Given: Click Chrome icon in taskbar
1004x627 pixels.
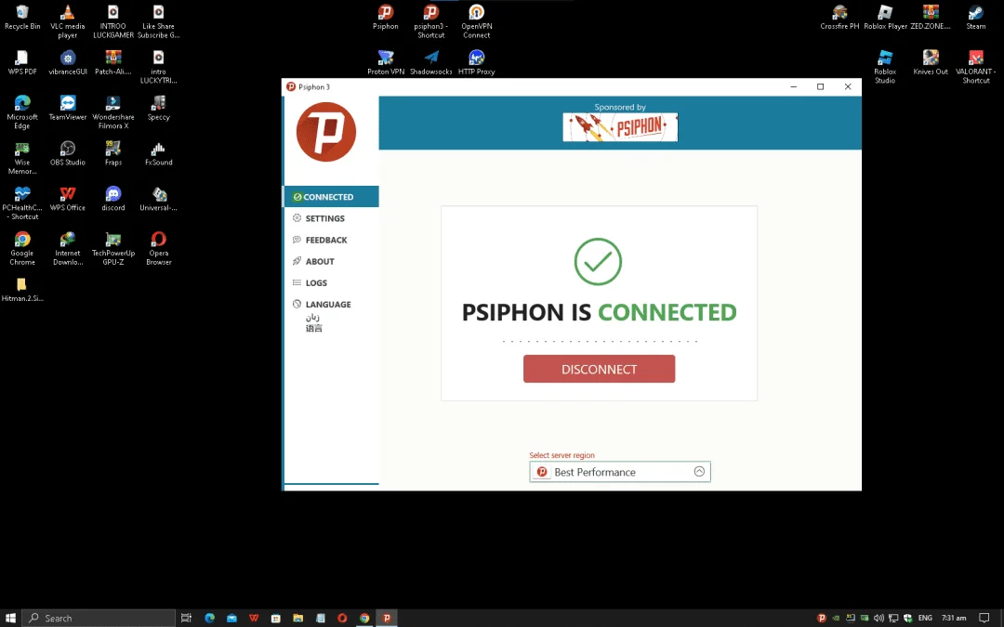Looking at the screenshot, I should (364, 618).
